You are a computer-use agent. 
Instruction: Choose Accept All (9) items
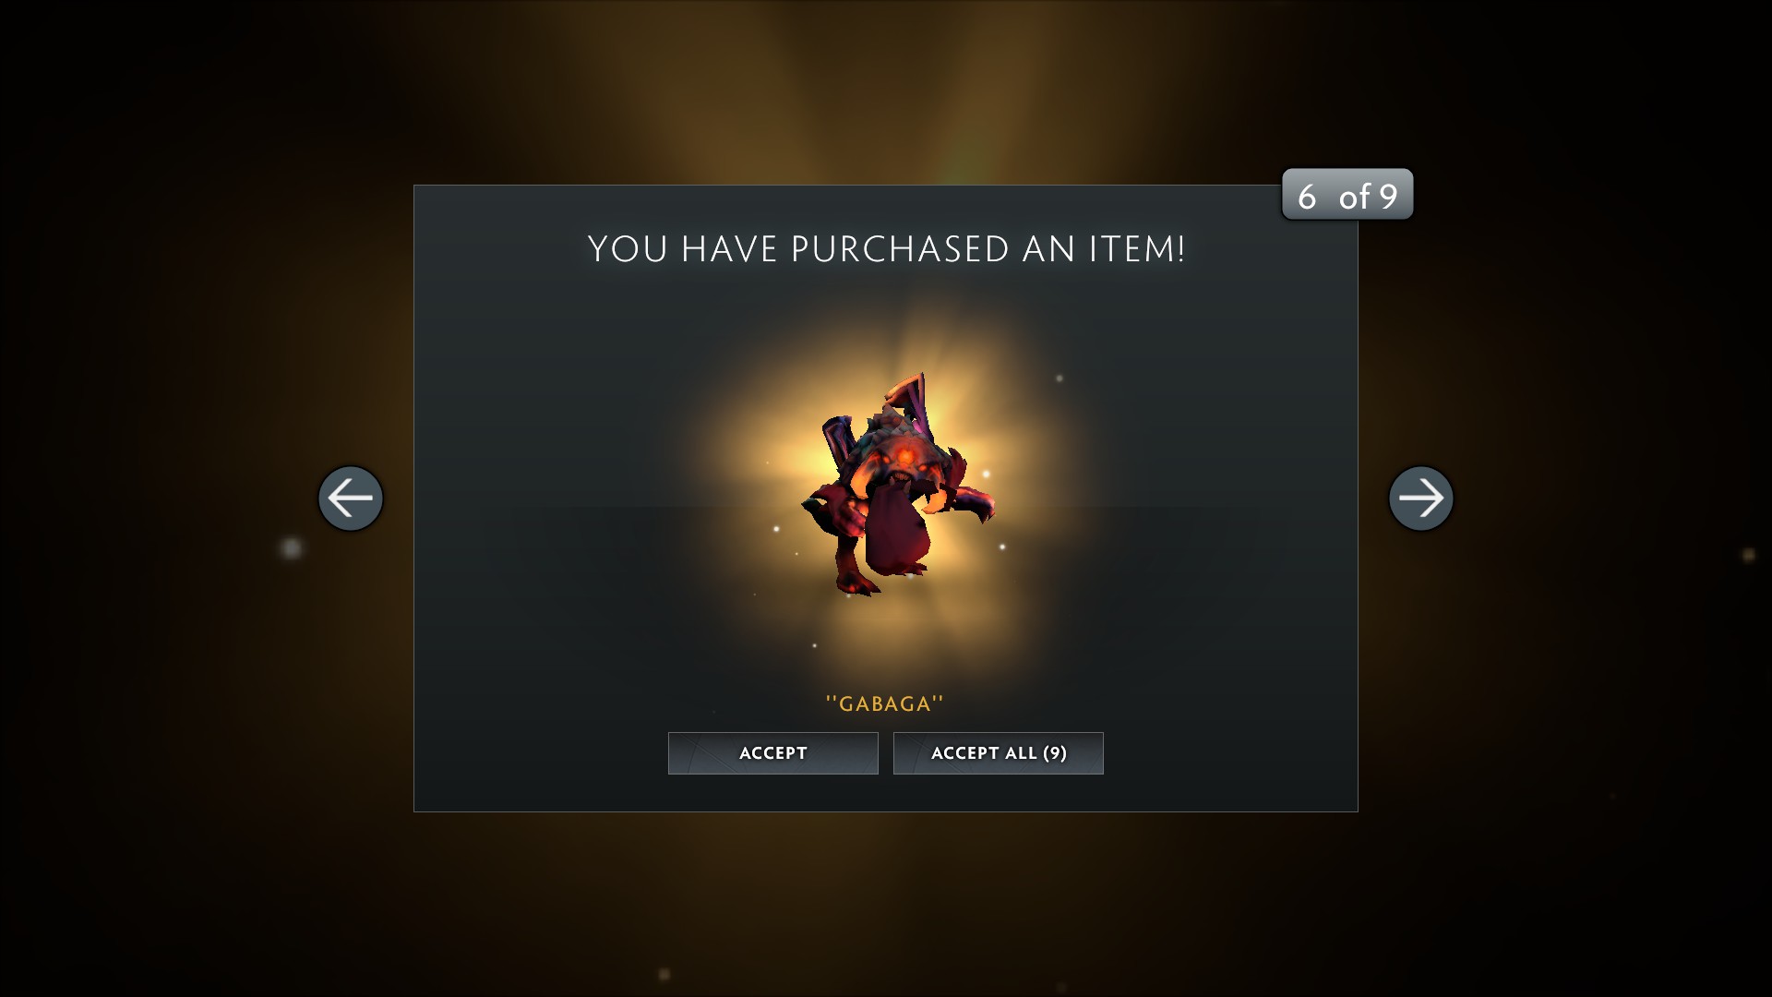999,753
